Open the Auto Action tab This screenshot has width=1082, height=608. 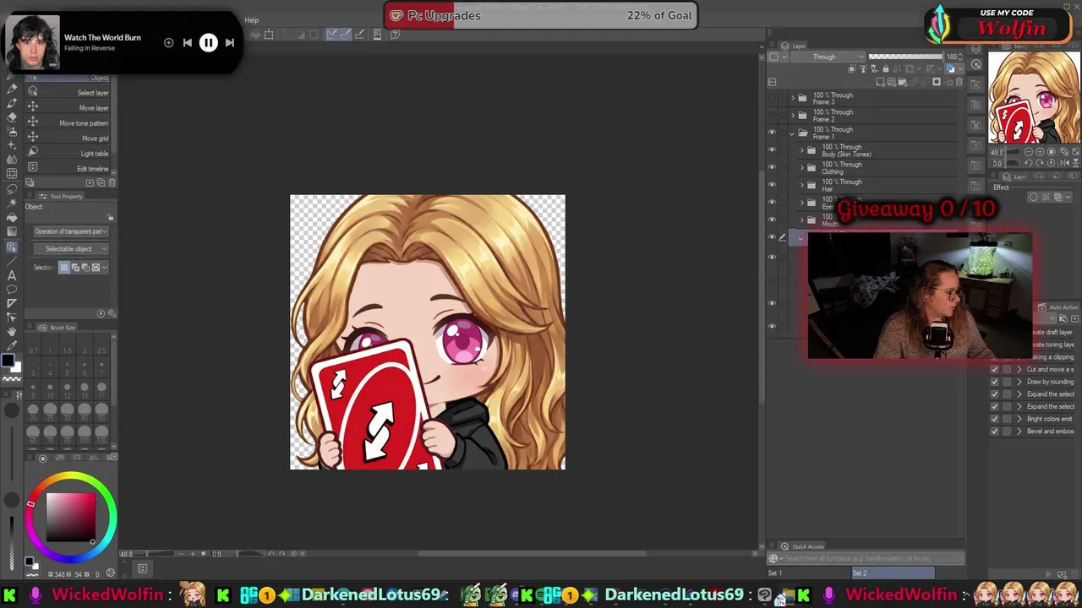(x=1058, y=307)
